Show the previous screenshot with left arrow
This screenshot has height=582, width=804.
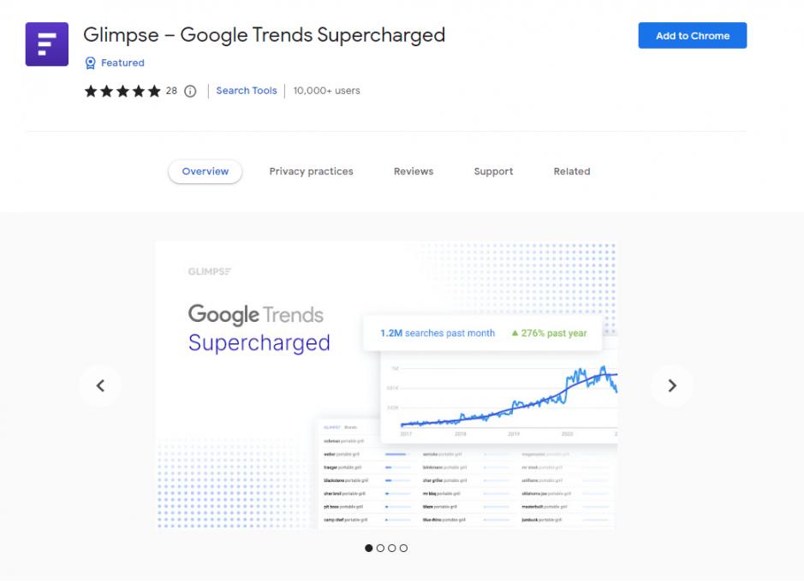coord(100,385)
